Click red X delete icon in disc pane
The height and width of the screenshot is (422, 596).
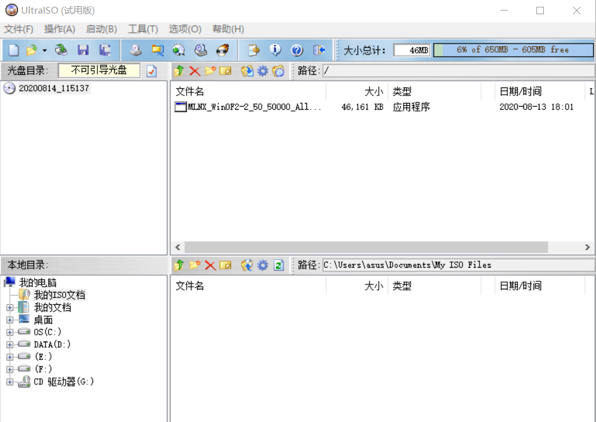click(195, 71)
